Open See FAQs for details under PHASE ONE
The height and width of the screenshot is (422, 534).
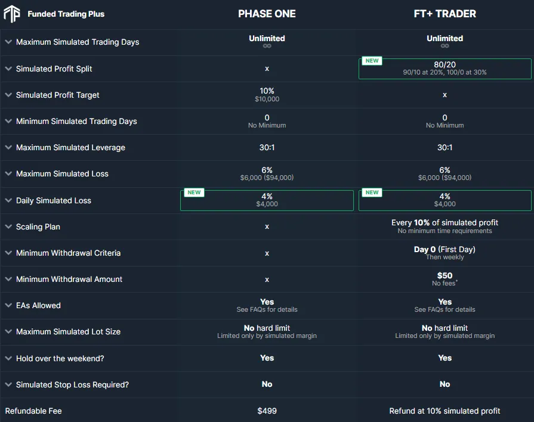[267, 309]
